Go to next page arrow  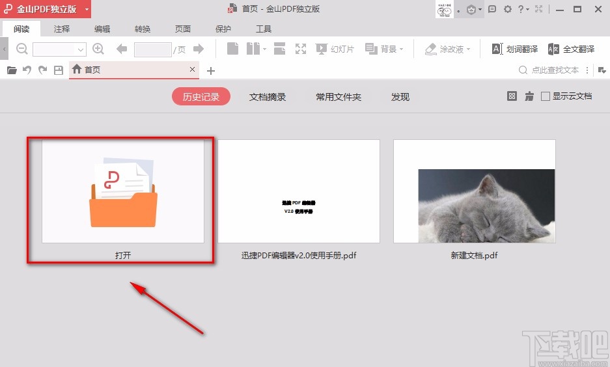pos(199,49)
